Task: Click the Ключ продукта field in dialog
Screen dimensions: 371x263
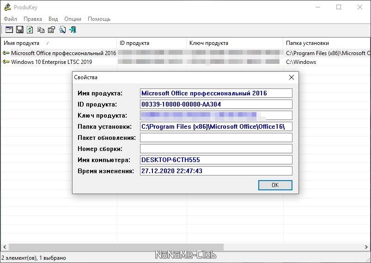Action: tap(216, 115)
